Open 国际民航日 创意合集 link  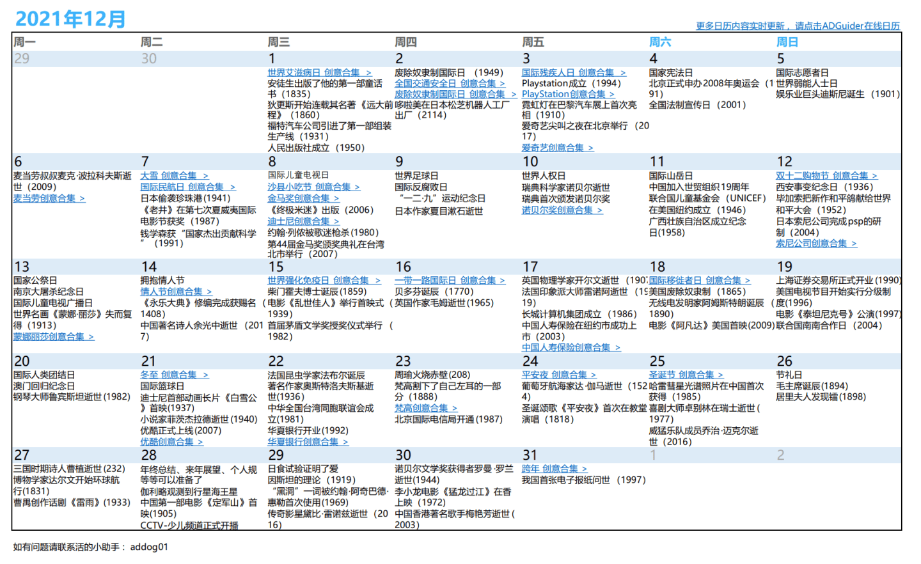tap(188, 187)
